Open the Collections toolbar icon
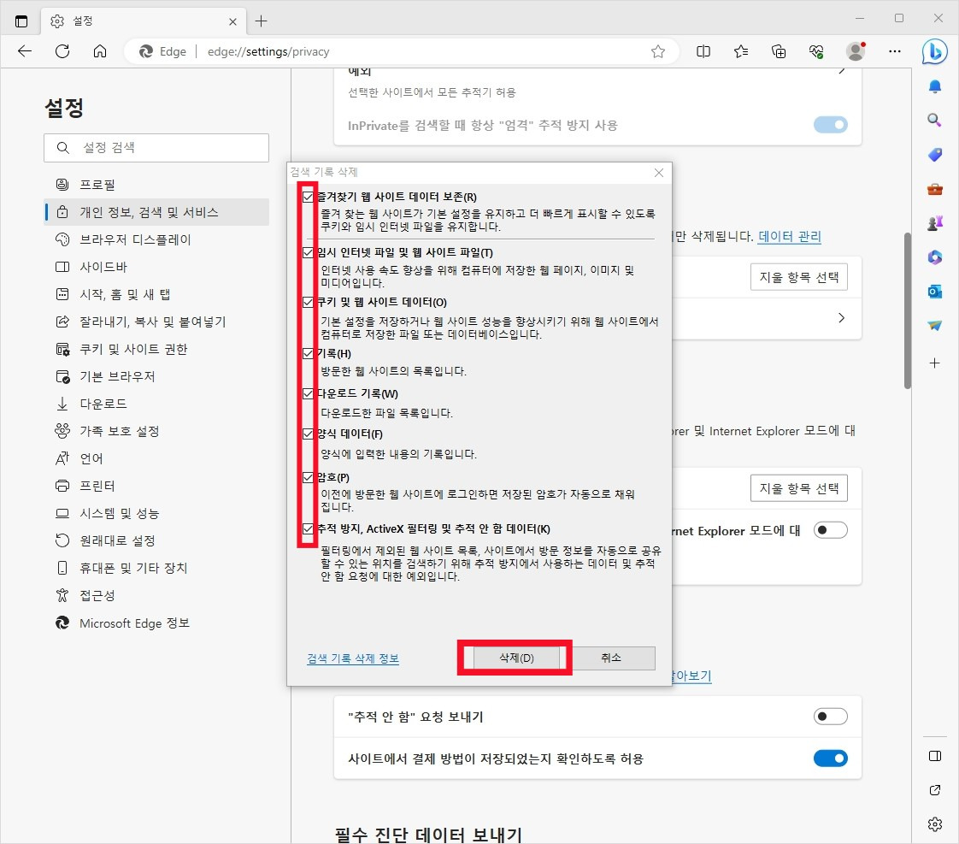 [779, 51]
